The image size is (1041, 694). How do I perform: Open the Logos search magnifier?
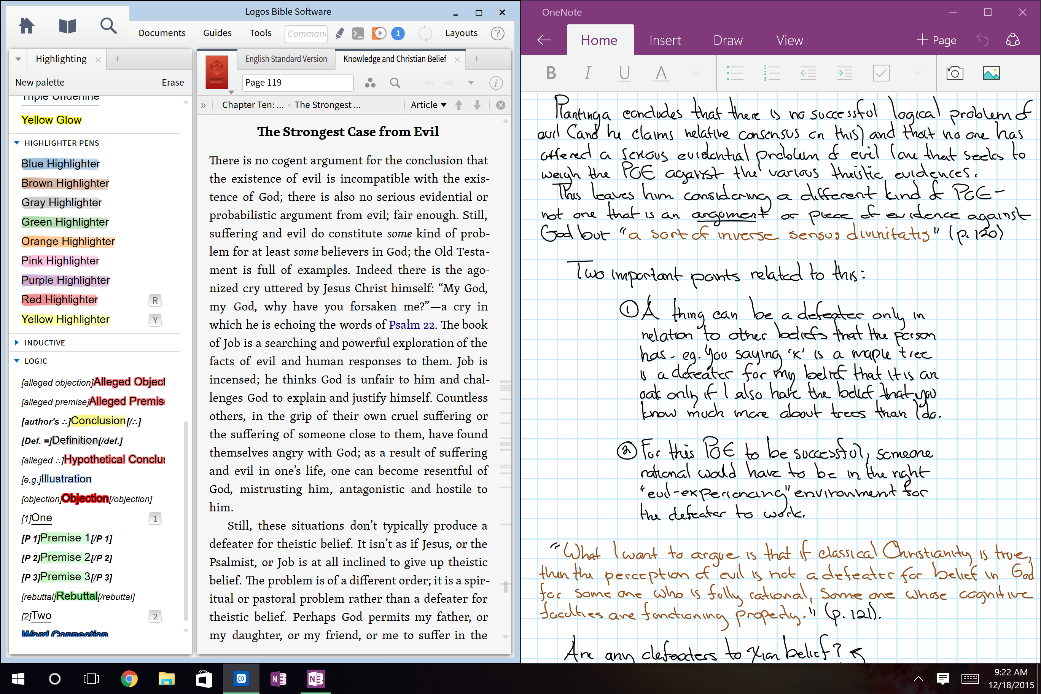(x=108, y=27)
